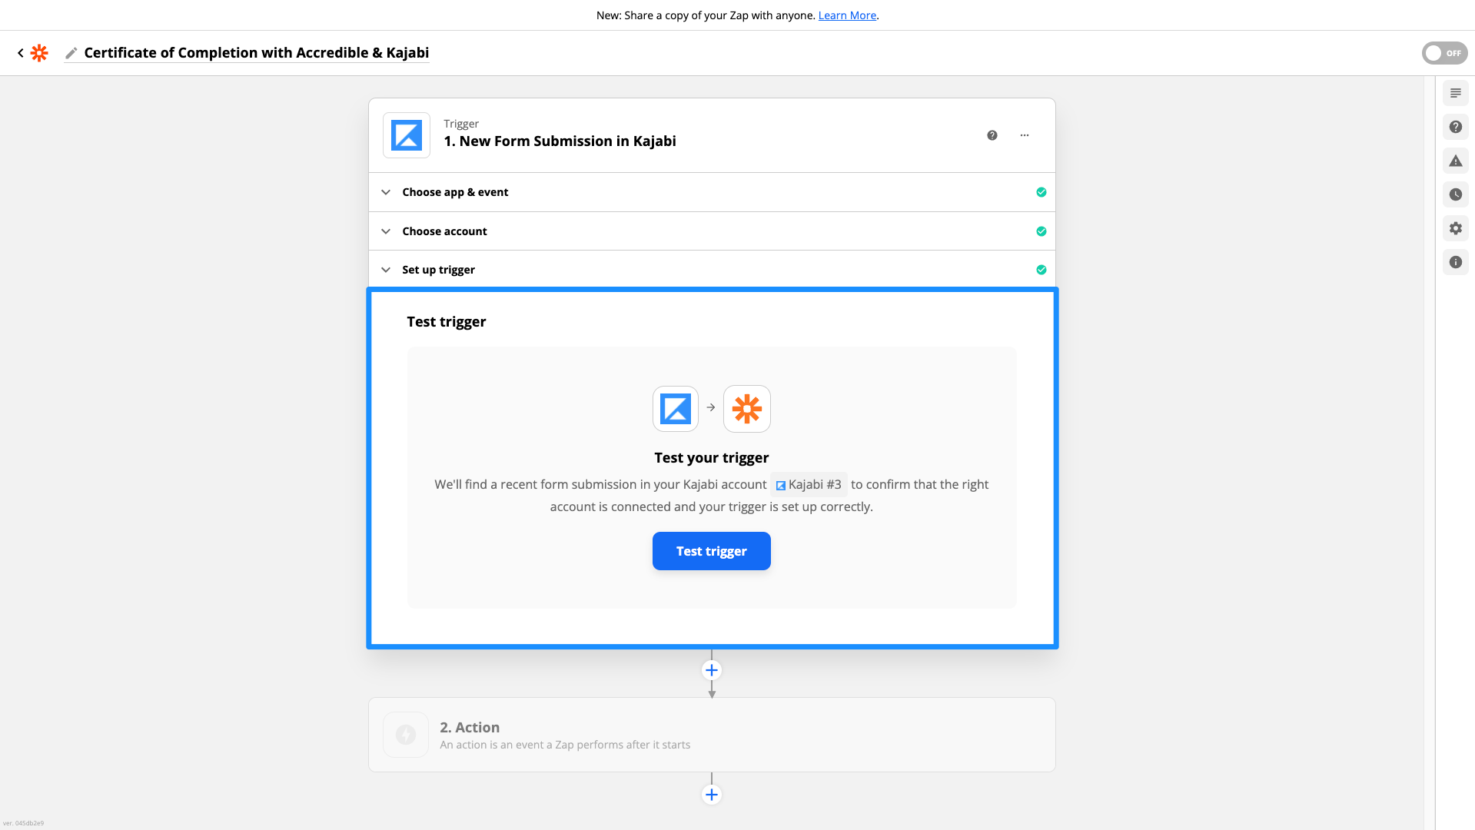Open the info details panel
The width and height of the screenshot is (1475, 830).
point(1456,262)
